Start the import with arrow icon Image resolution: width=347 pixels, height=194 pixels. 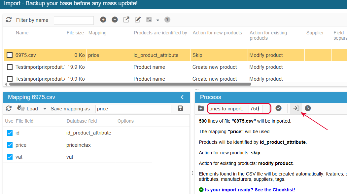[x=296, y=108]
